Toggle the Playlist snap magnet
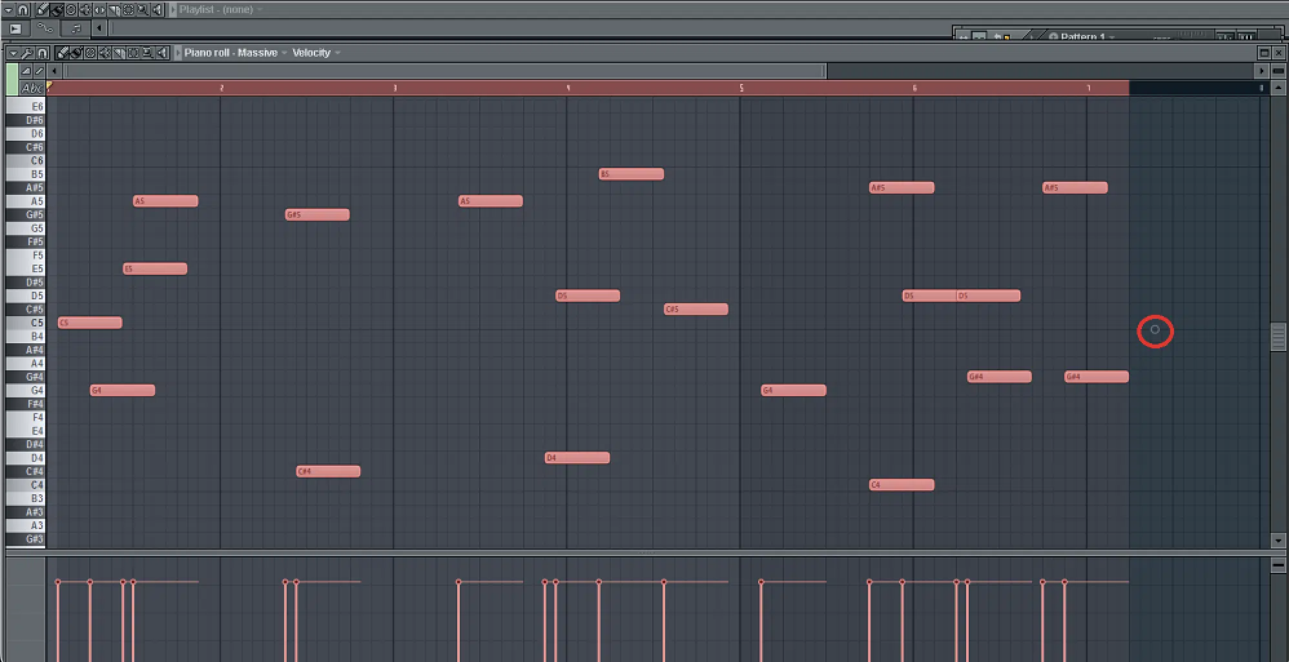Viewport: 1289px width, 662px height. pos(23,10)
